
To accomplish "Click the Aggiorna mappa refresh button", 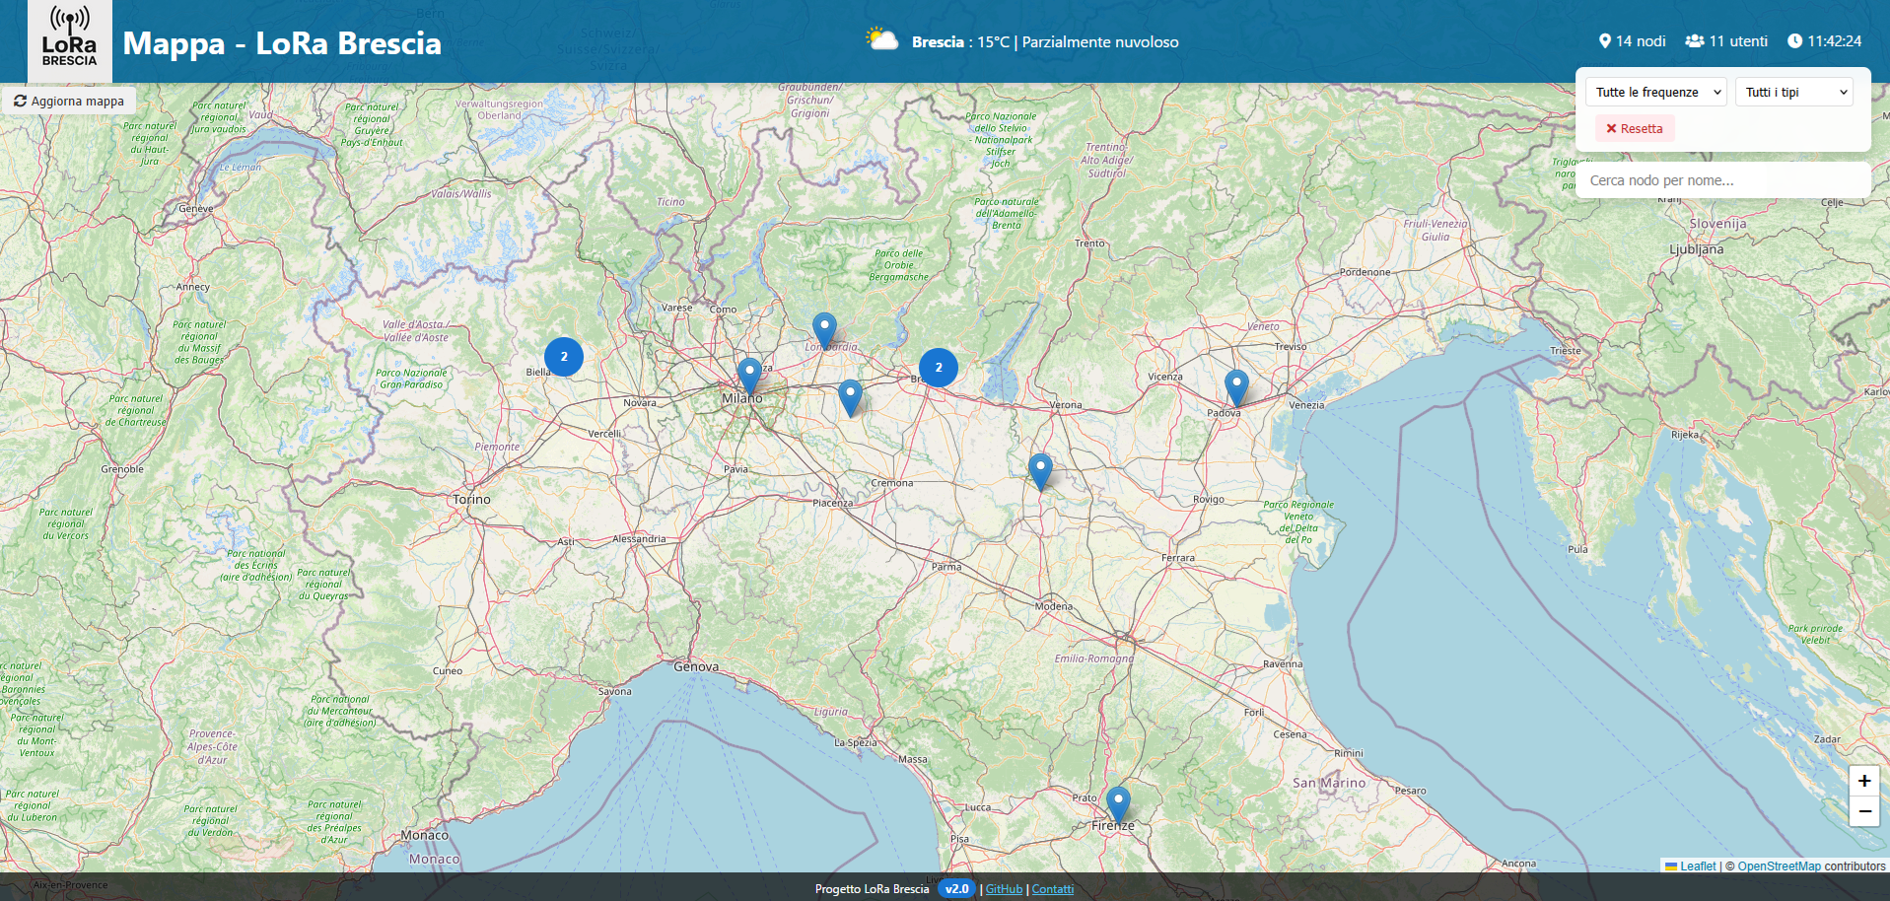I will coord(69,101).
